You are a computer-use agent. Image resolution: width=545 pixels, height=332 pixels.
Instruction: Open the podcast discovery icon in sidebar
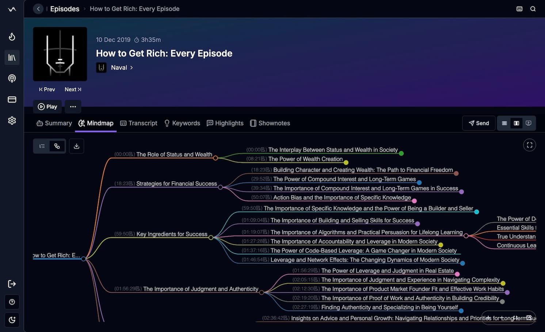[12, 78]
